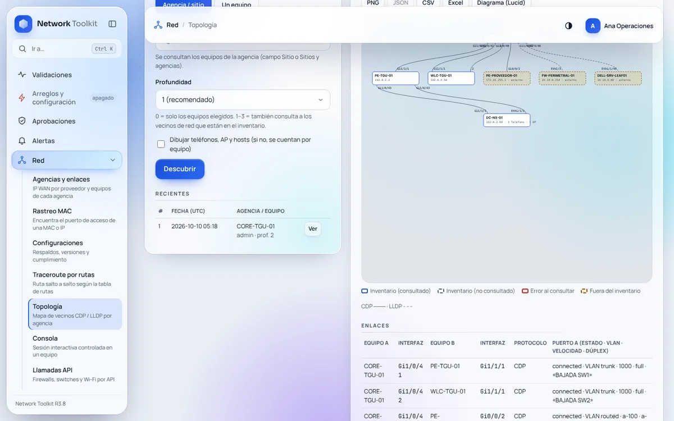Select Traceroute por rutas
This screenshot has height=421, width=674.
[x=75, y=283]
